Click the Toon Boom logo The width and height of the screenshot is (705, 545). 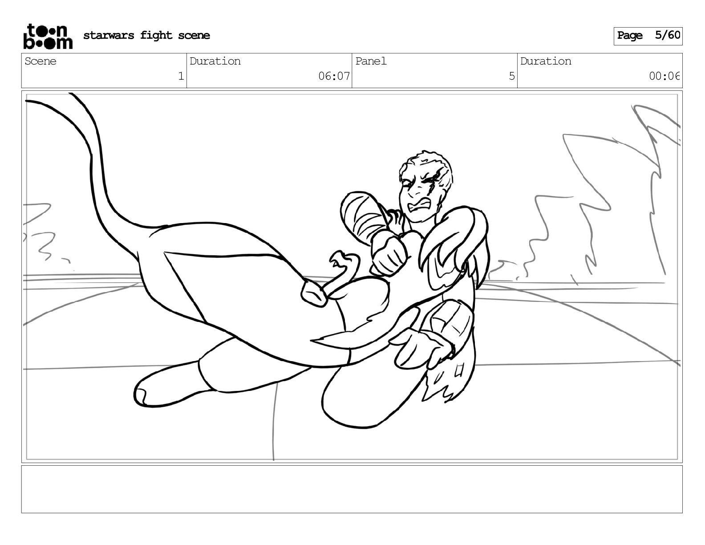click(48, 36)
